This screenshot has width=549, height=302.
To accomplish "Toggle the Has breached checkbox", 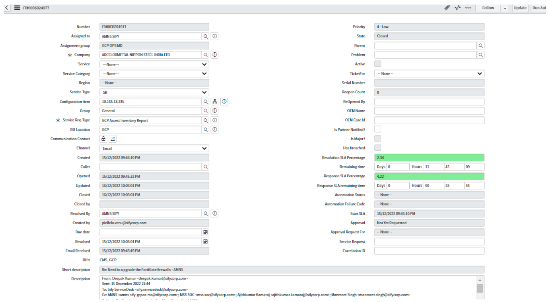I will (x=378, y=148).
